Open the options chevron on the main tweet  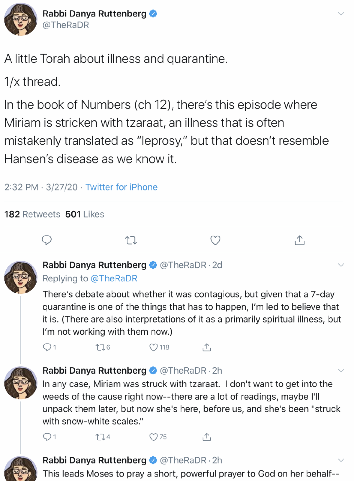(341, 14)
